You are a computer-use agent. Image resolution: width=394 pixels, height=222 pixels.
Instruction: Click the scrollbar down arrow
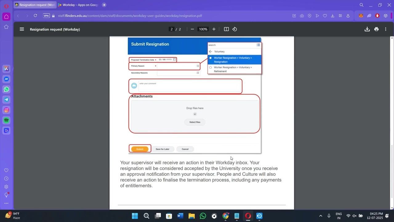[392, 208]
